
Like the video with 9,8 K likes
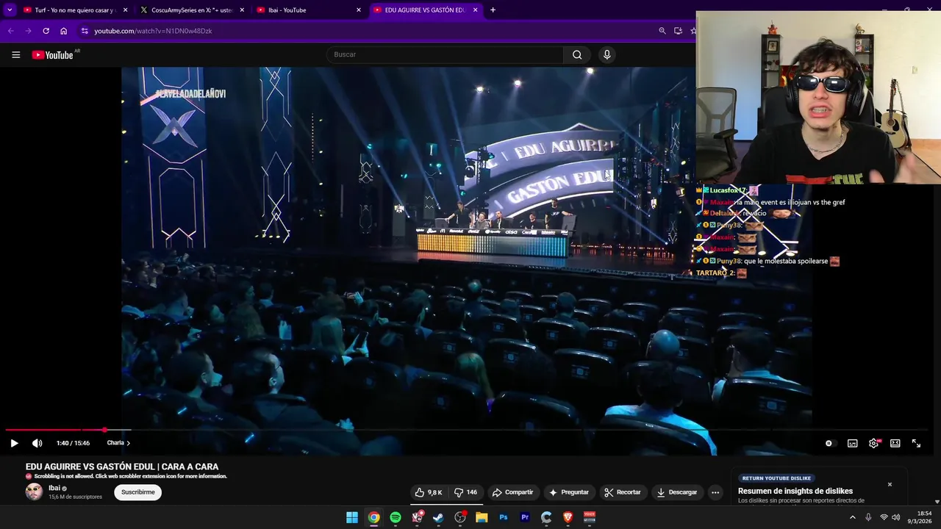pyautogui.click(x=429, y=492)
